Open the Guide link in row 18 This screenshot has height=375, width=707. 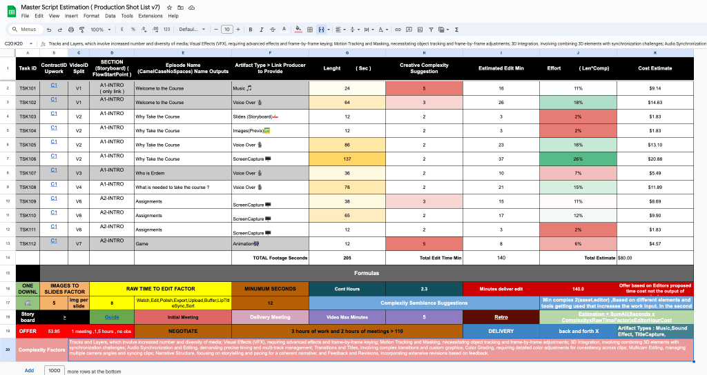coord(112,317)
